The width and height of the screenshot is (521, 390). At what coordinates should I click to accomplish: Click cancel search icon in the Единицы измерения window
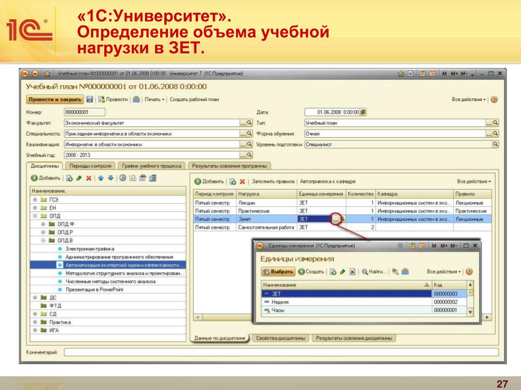click(395, 272)
